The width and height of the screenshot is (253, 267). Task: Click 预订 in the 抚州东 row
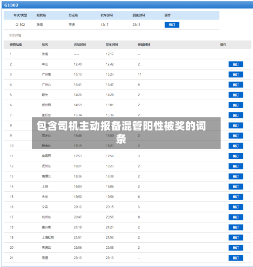pyautogui.click(x=236, y=166)
